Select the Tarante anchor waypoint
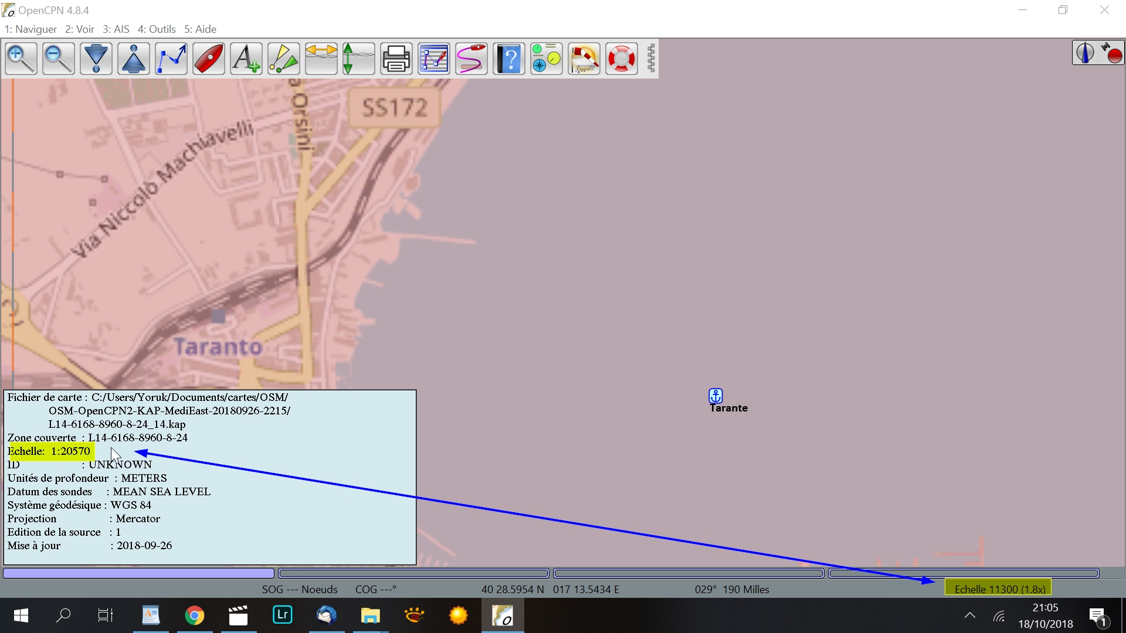 click(x=715, y=396)
